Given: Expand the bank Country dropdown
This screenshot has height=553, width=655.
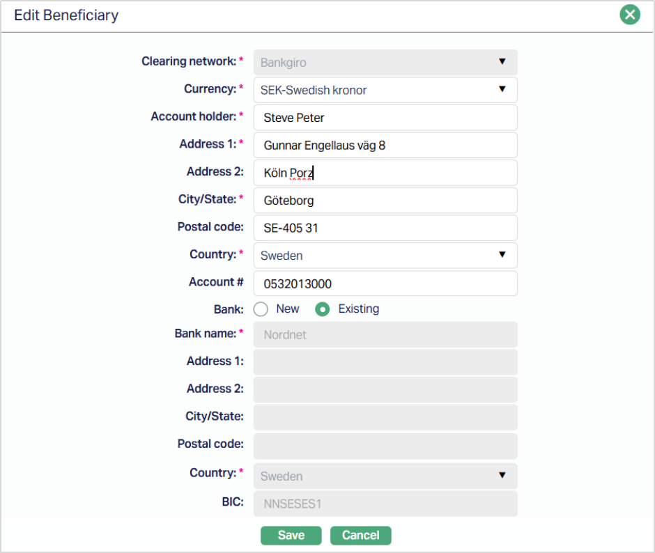Looking at the screenshot, I should pyautogui.click(x=385, y=476).
